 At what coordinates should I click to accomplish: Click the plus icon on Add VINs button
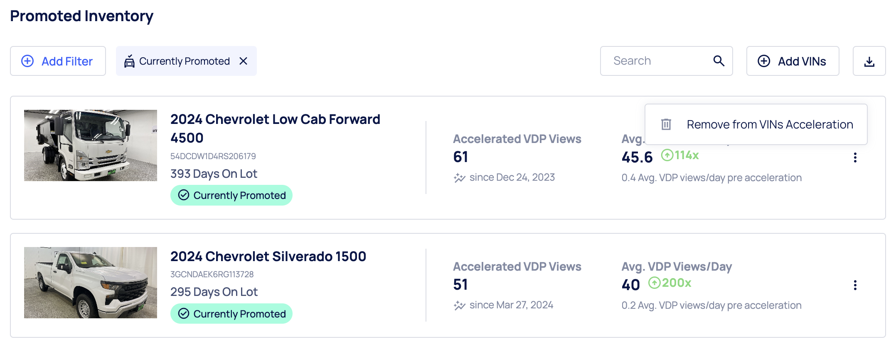point(764,61)
